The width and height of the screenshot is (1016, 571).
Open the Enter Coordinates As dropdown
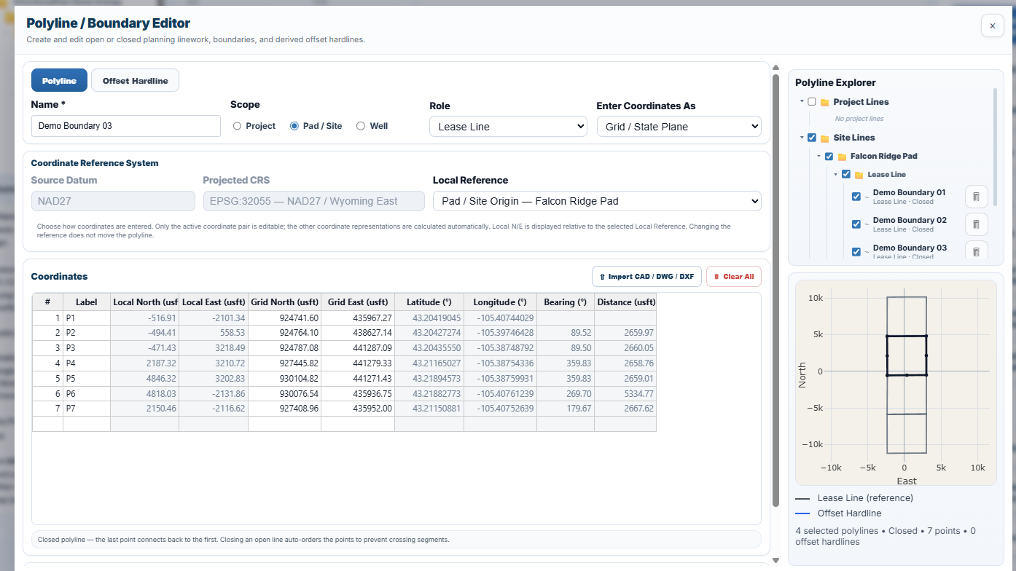[x=679, y=127]
